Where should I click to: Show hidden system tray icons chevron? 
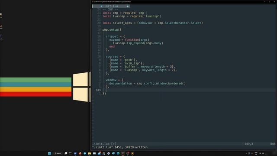coord(246,153)
